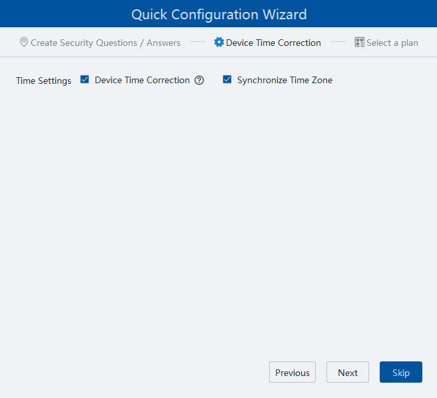Skip this wizard step
Viewport: 437px width, 398px height.
[x=401, y=373]
